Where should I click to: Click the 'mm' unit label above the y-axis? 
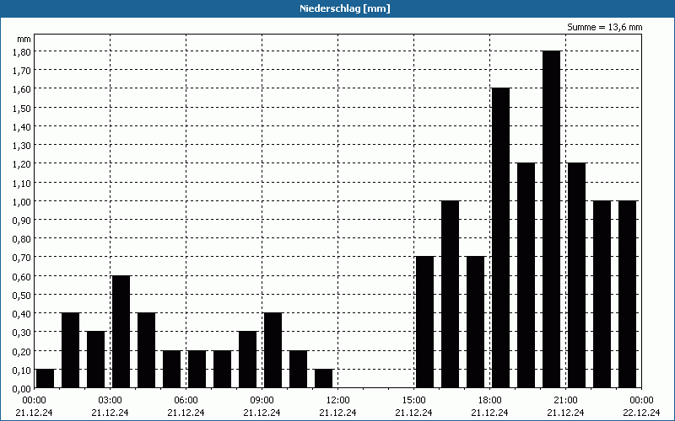(24, 39)
